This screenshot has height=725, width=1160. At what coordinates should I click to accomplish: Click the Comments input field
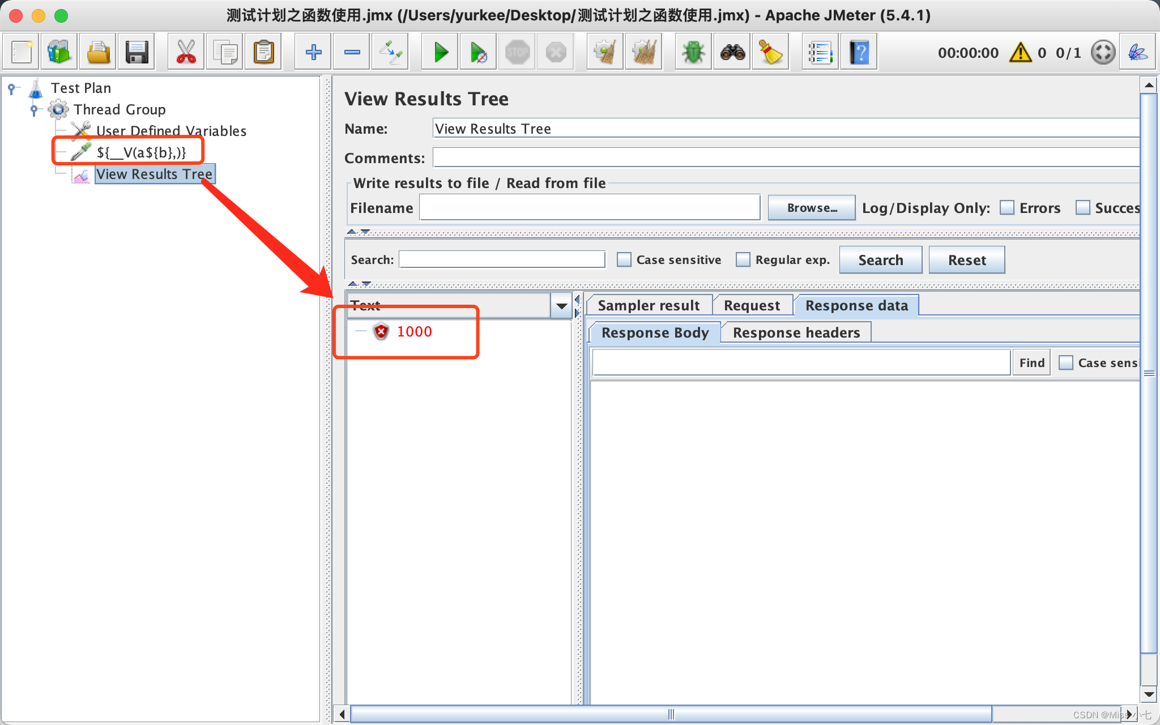(786, 157)
